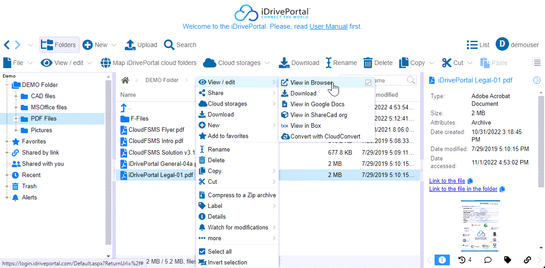Select View in Google Docs
This screenshot has width=545, height=268.
click(317, 104)
